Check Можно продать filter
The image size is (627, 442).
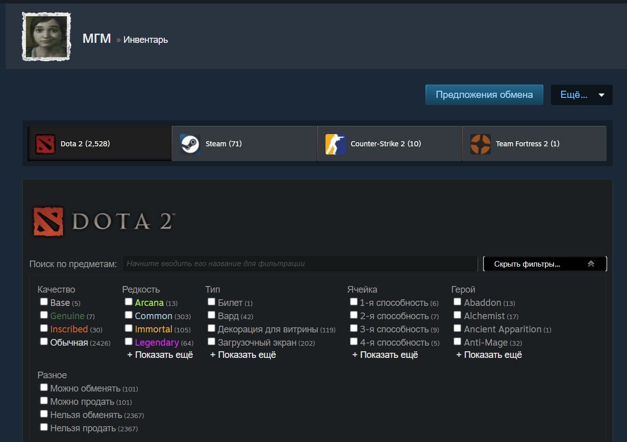[44, 401]
